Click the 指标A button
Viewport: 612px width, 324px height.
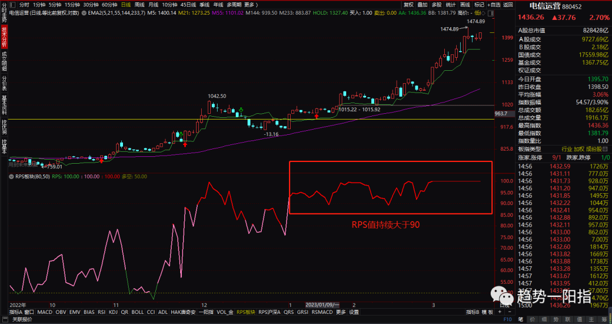16,312
